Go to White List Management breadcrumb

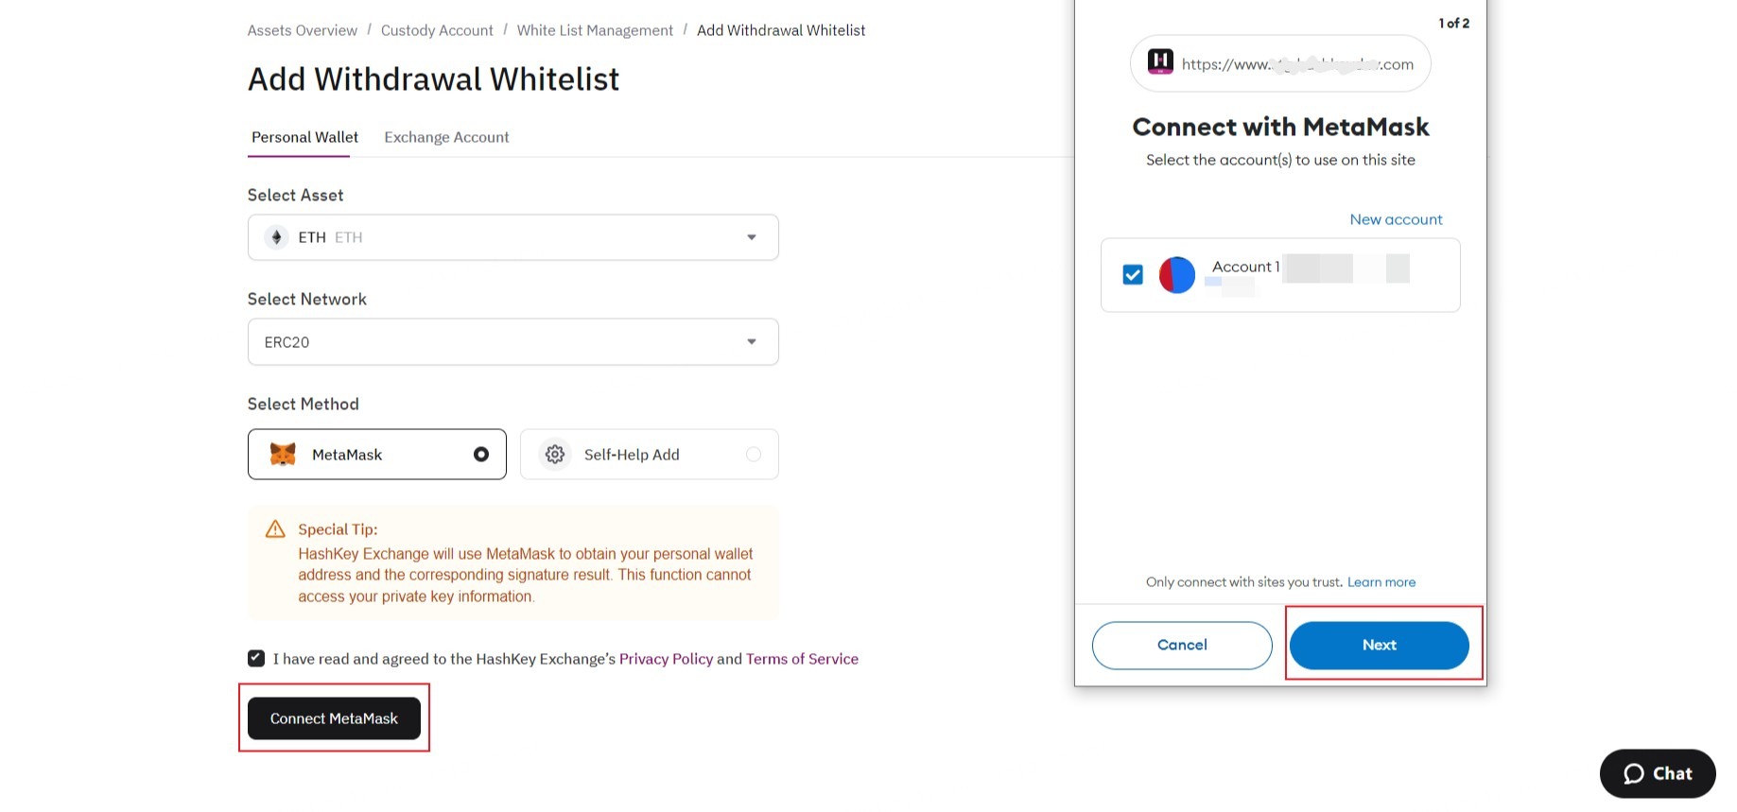[x=595, y=30]
